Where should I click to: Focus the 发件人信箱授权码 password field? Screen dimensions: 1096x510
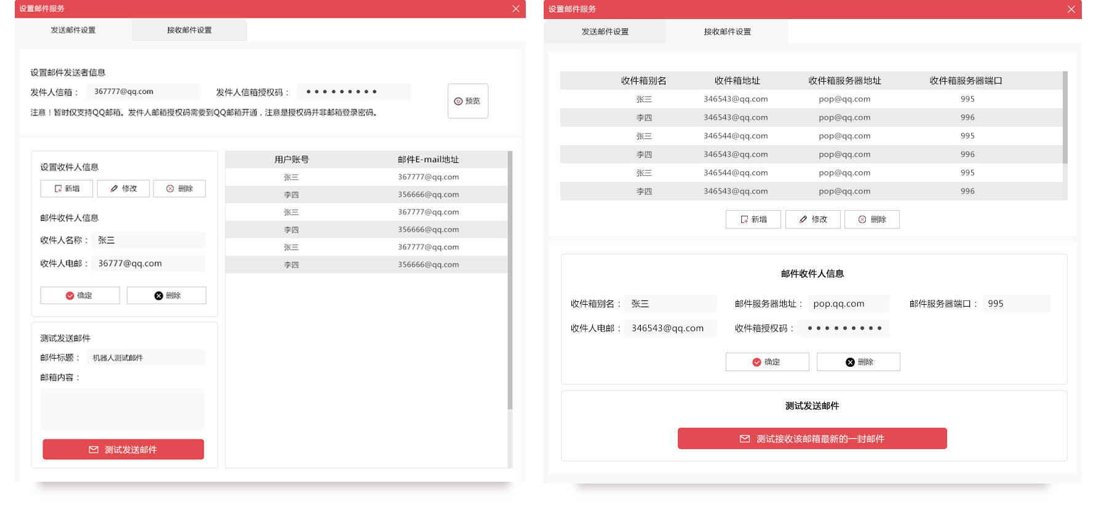tap(354, 92)
